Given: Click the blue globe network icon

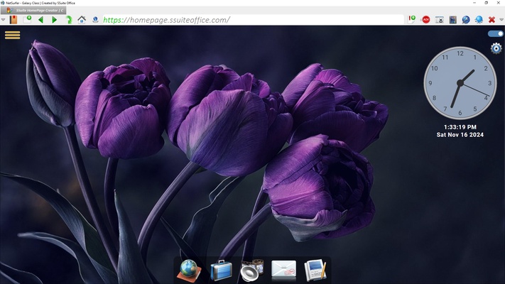Looking at the screenshot, I should (479, 20).
